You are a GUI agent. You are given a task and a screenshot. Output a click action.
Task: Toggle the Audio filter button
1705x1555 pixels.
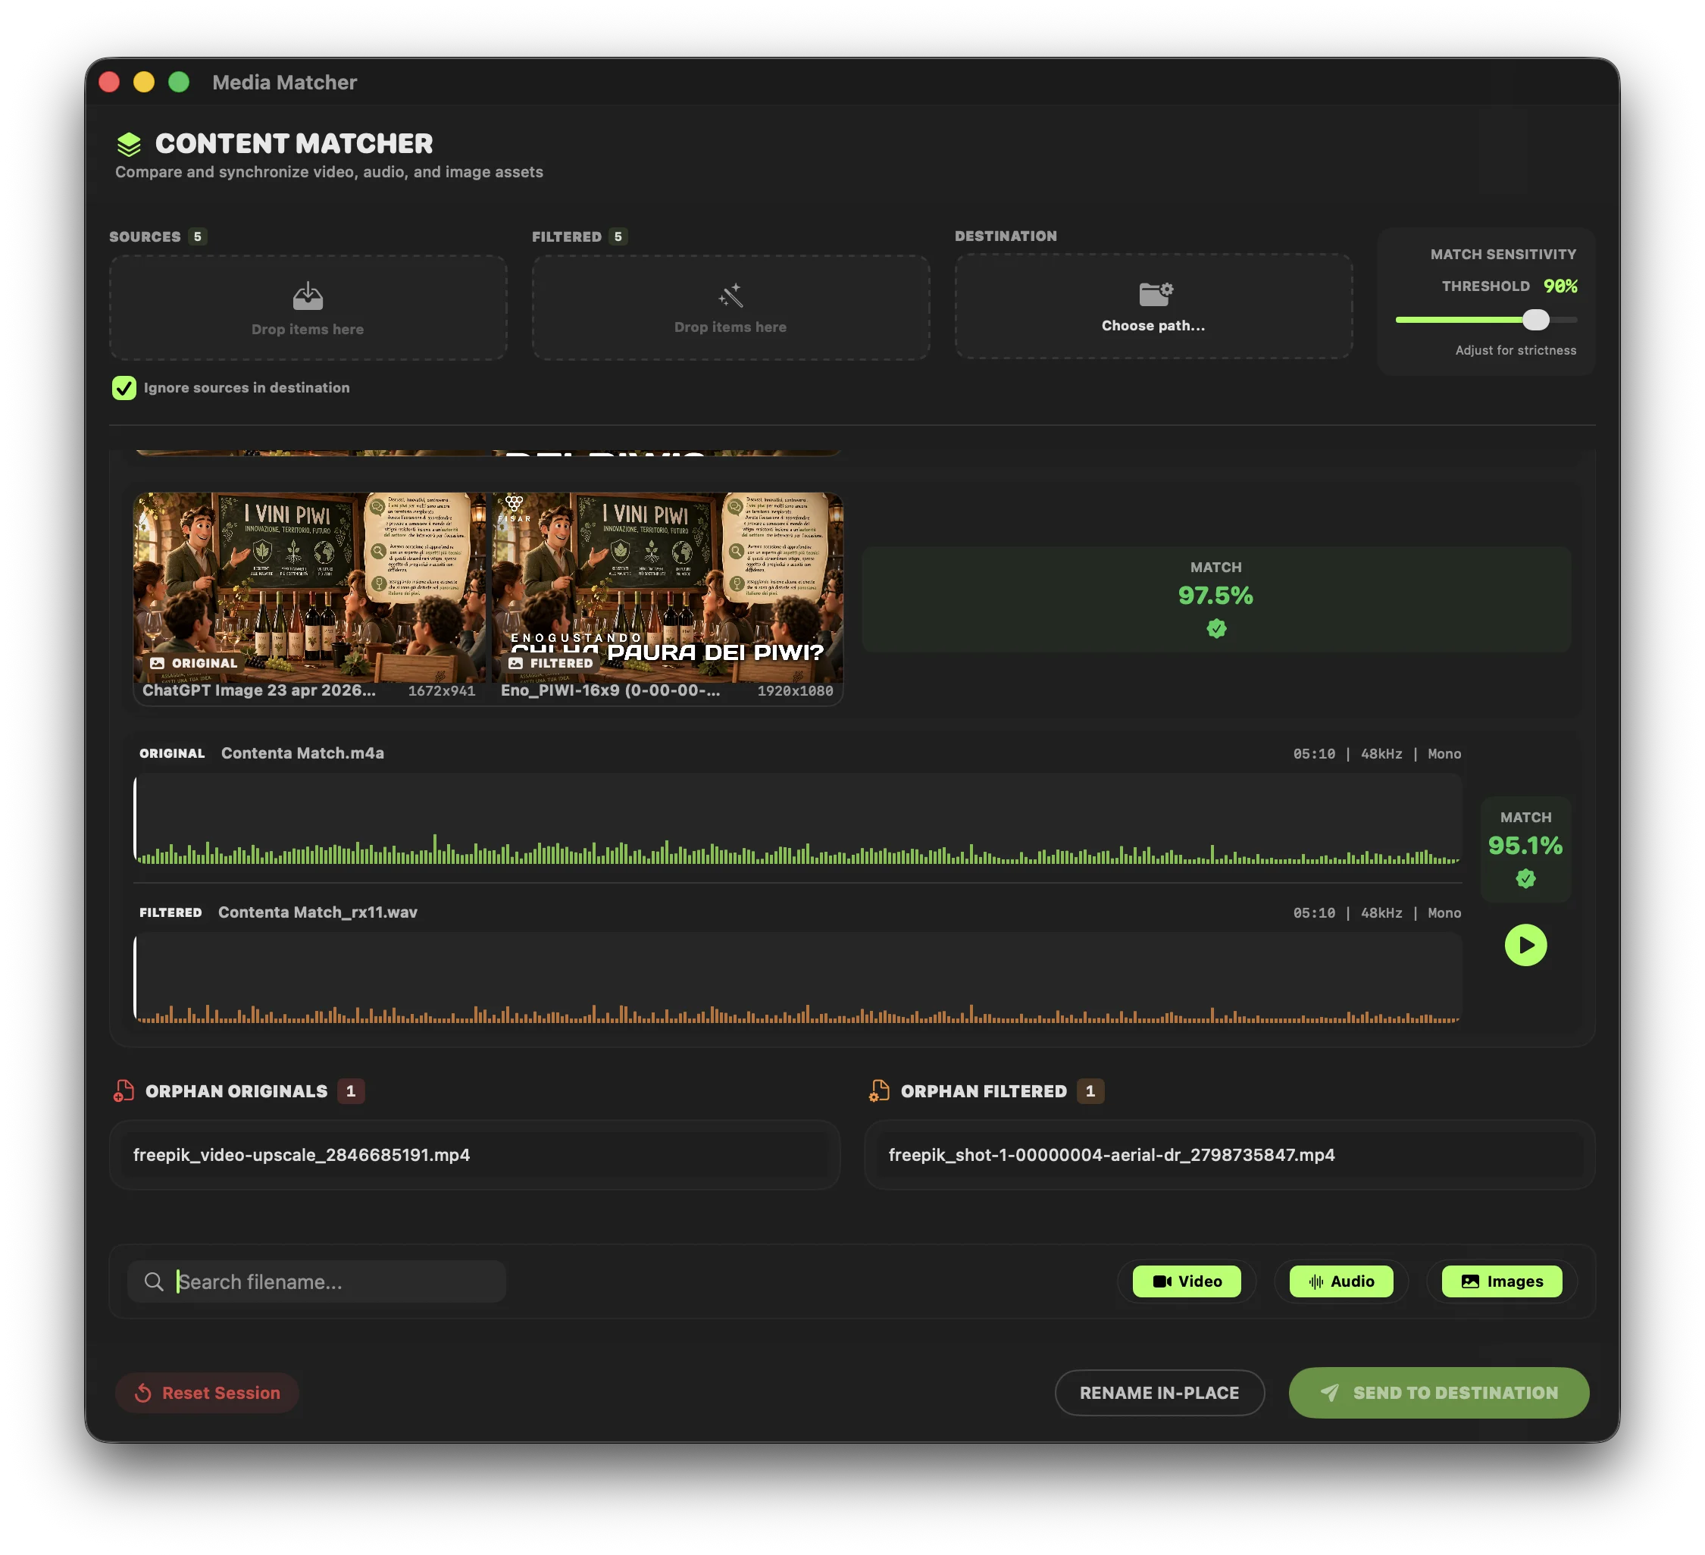[x=1341, y=1281]
